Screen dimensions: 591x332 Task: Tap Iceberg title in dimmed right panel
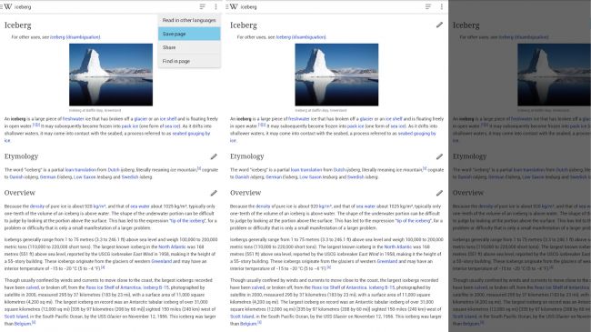click(x=466, y=25)
